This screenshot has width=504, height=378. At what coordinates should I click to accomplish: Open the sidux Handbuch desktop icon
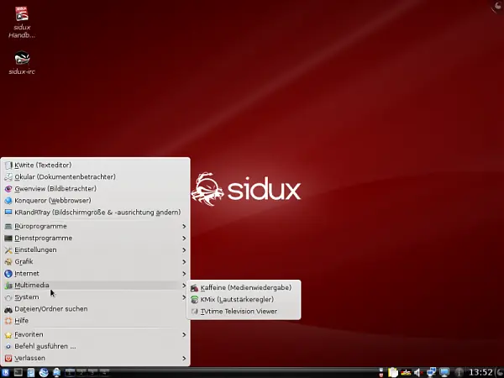(x=22, y=23)
